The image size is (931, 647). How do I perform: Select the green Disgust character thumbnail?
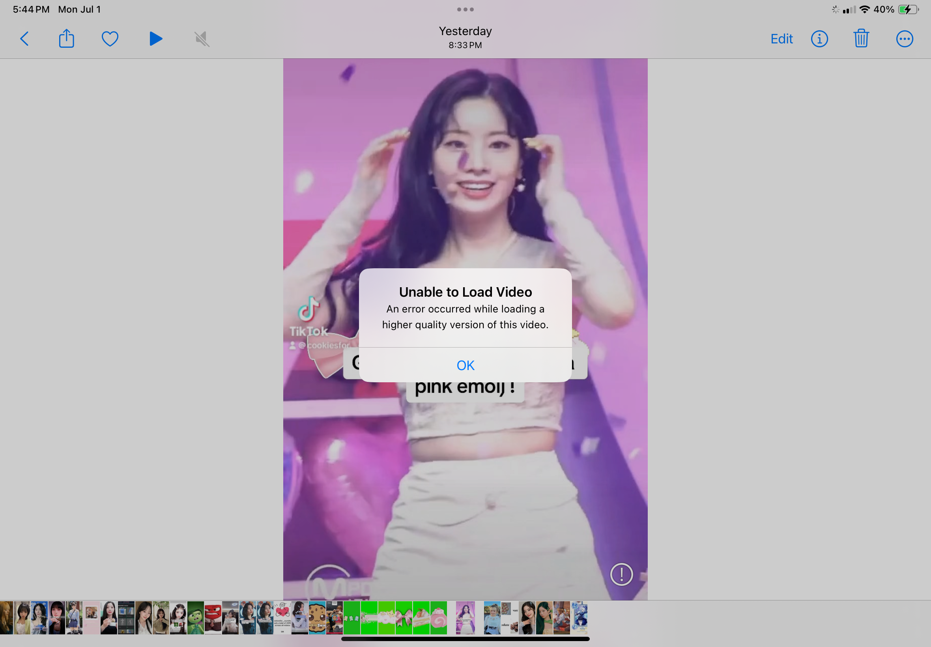195,618
